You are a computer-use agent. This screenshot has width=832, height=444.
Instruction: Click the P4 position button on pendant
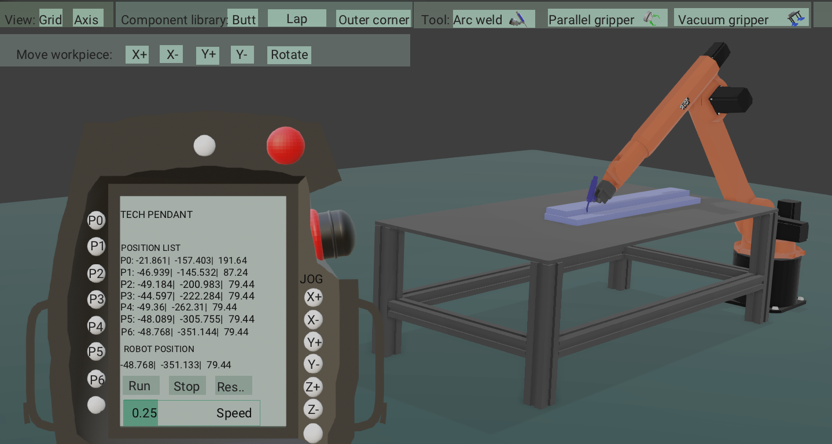click(x=96, y=326)
